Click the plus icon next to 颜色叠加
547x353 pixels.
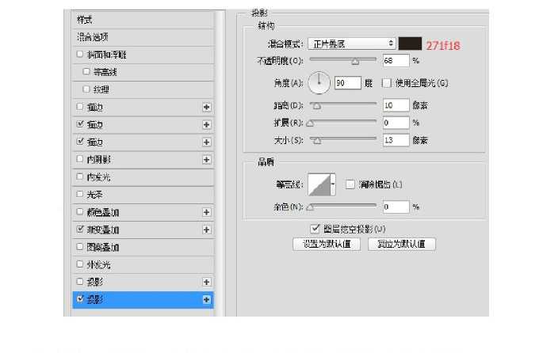207,212
